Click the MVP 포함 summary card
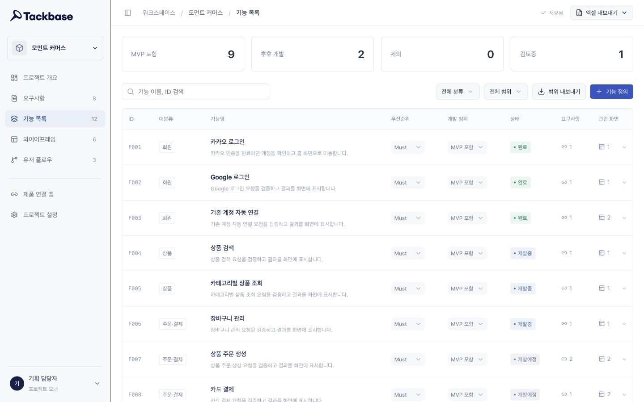This screenshot has height=402, width=644. [183, 54]
